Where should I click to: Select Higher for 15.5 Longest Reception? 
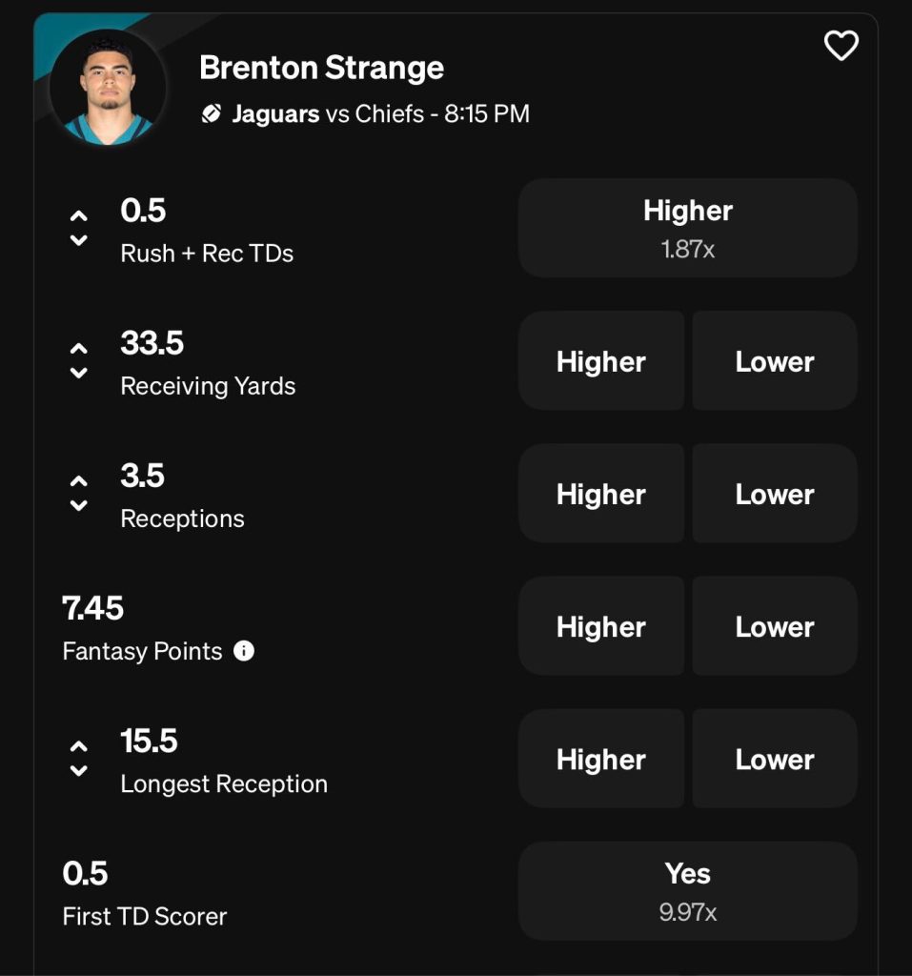click(x=601, y=759)
